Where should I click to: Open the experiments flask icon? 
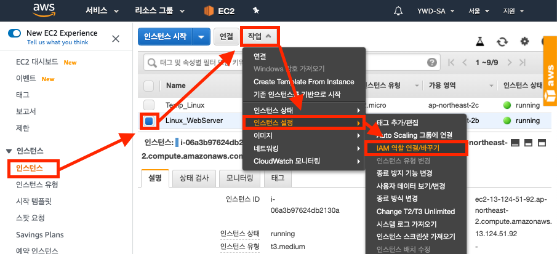click(480, 41)
